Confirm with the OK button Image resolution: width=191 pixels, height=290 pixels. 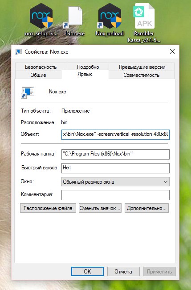pos(87,271)
